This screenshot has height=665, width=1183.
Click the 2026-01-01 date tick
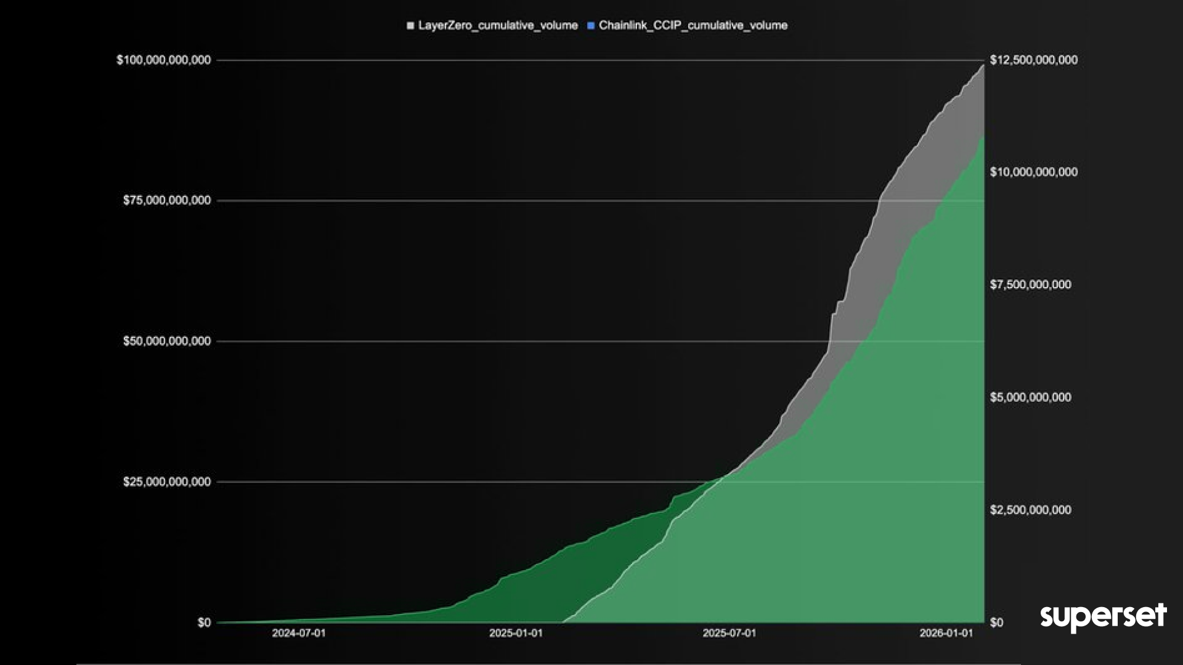(946, 634)
